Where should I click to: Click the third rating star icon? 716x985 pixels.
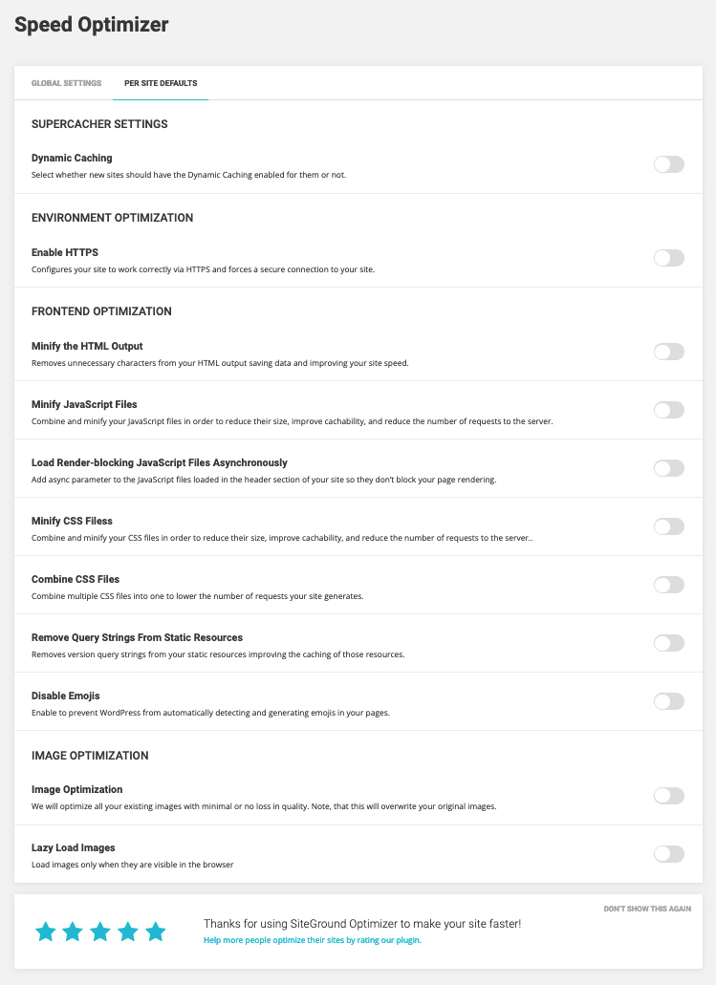(100, 931)
